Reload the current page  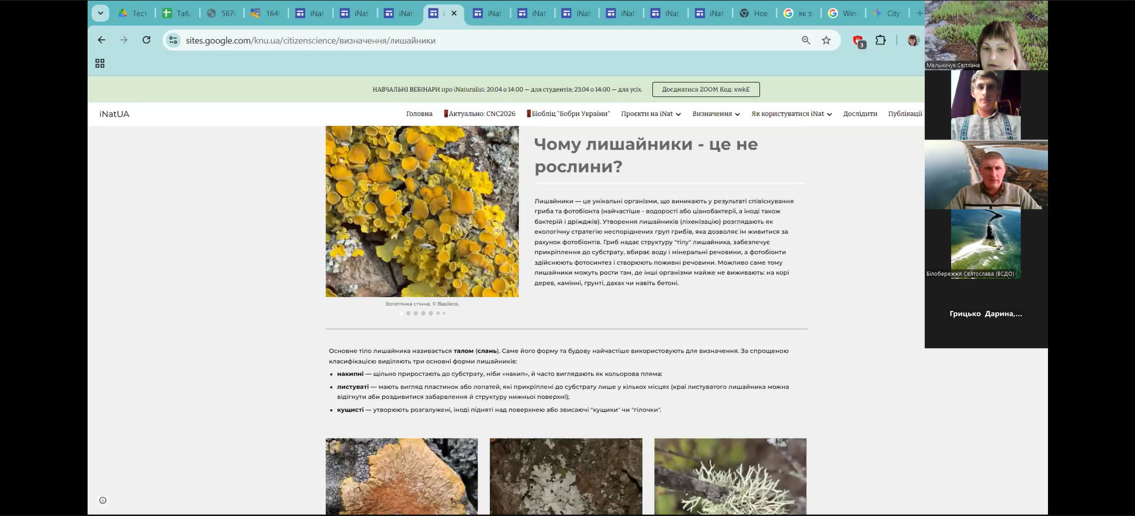point(146,40)
